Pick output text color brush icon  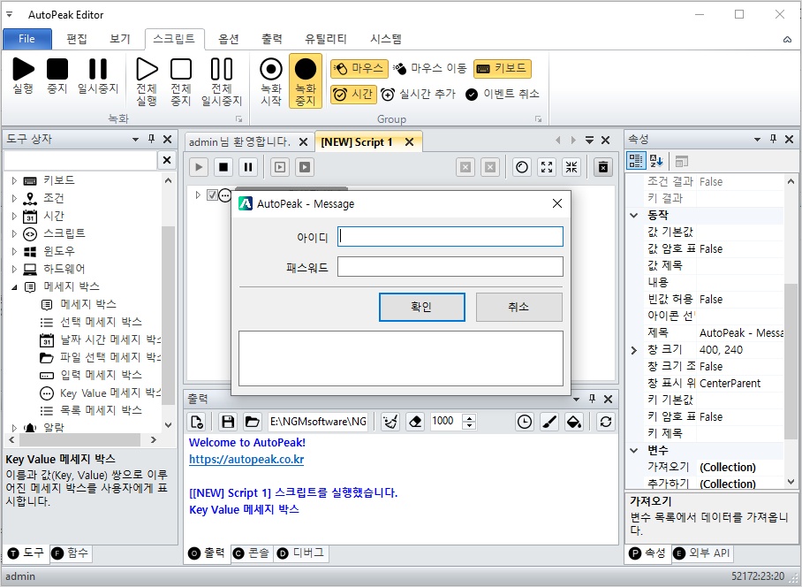[549, 422]
